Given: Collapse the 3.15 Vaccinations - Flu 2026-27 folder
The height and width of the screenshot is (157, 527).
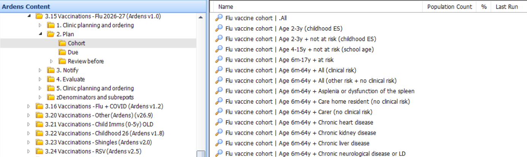Looking at the screenshot, I should 29,16.
